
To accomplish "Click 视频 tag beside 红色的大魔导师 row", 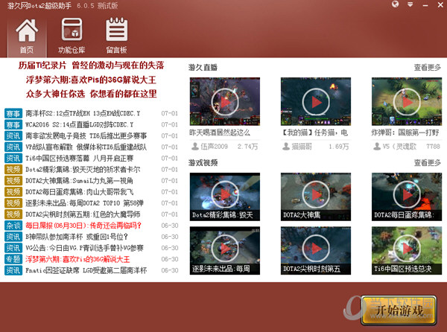I will 13,214.
